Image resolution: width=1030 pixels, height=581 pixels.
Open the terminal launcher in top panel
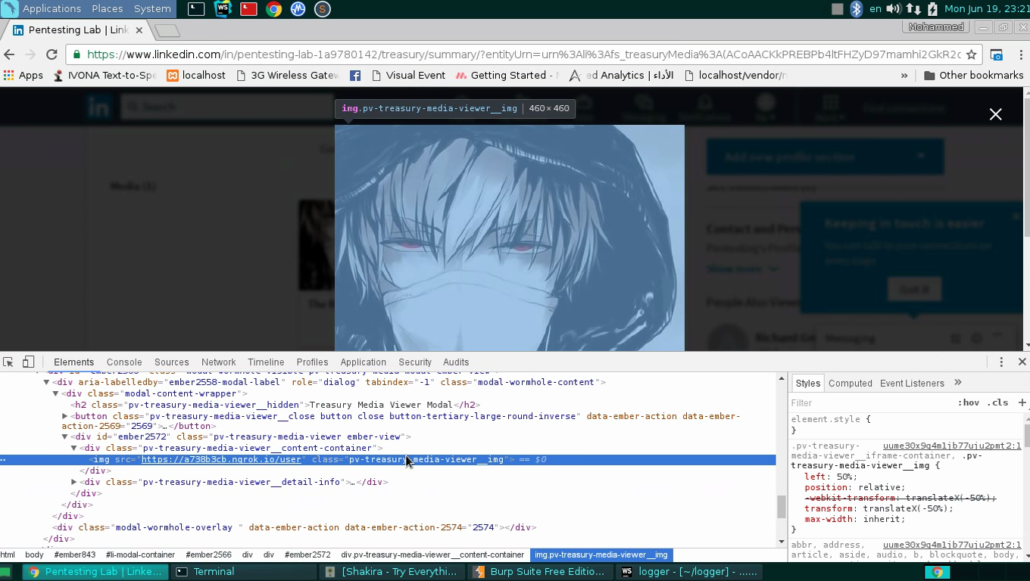(x=196, y=9)
